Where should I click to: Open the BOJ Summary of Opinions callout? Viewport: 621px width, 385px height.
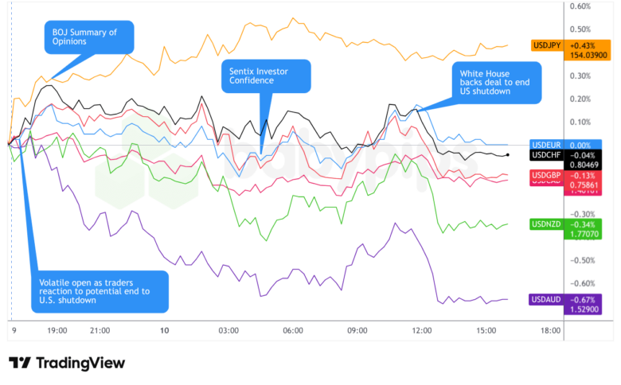click(88, 37)
